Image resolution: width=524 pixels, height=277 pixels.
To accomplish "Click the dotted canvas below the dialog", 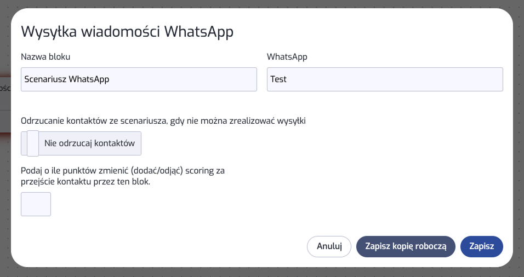I will pyautogui.click(x=262, y=273).
